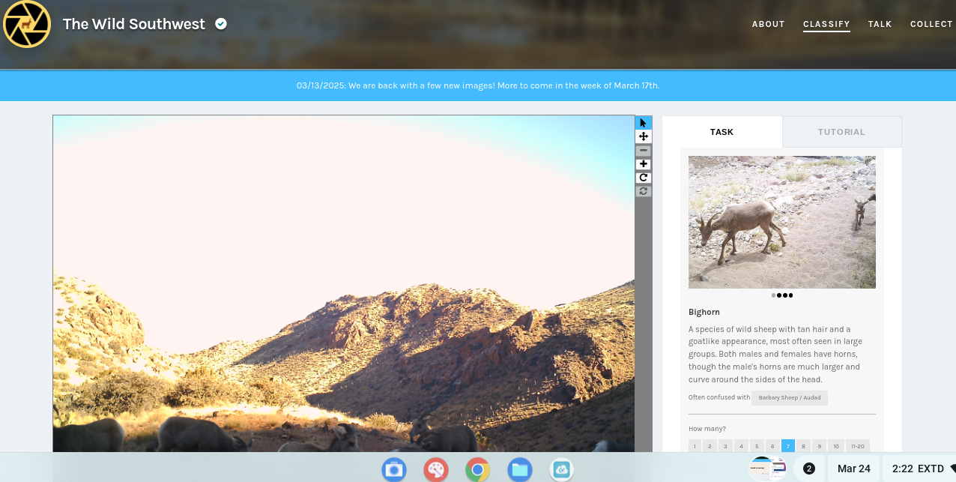Choose 2 for How many
The width and height of the screenshot is (956, 482).
pyautogui.click(x=710, y=446)
